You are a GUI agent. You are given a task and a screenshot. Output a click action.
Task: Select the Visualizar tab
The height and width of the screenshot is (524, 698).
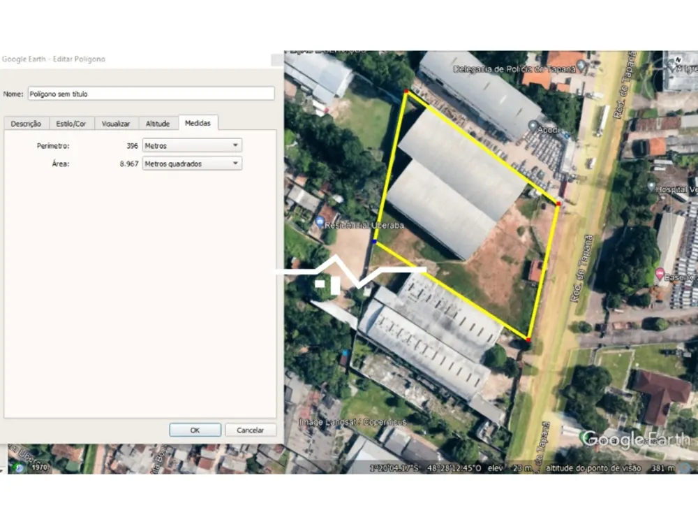tap(116, 124)
